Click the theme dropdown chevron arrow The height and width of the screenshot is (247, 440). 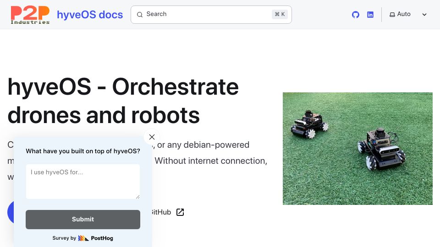(424, 15)
